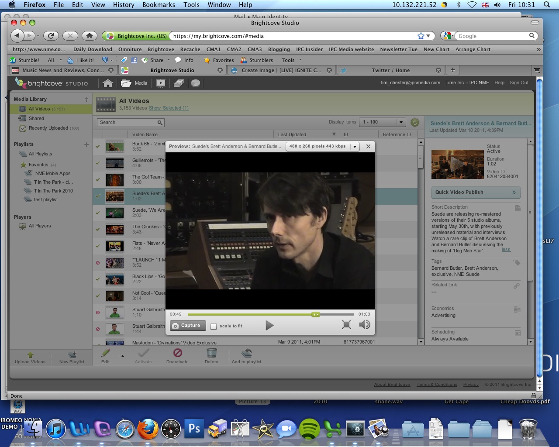Image resolution: width=559 pixels, height=447 pixels.
Task: Click the less link in description
Action: pyautogui.click(x=506, y=250)
